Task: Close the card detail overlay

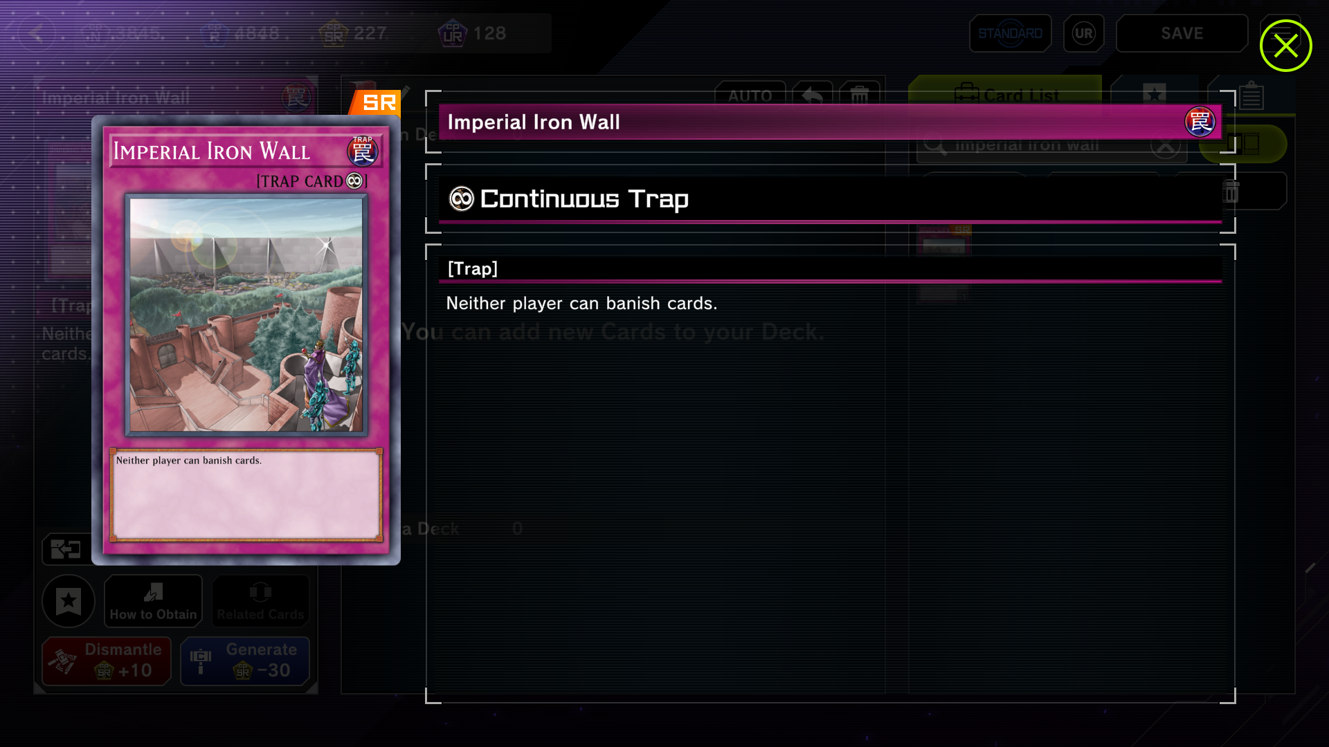Action: pos(1285,46)
